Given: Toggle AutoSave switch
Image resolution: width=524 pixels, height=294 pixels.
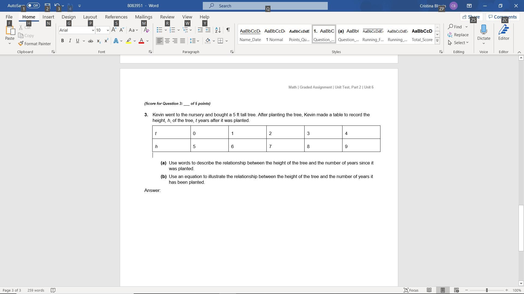Looking at the screenshot, I should [33, 5].
